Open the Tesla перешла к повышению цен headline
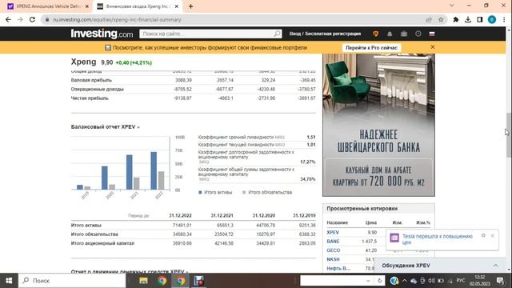Image resolution: width=512 pixels, height=288 pixels. tap(438, 239)
